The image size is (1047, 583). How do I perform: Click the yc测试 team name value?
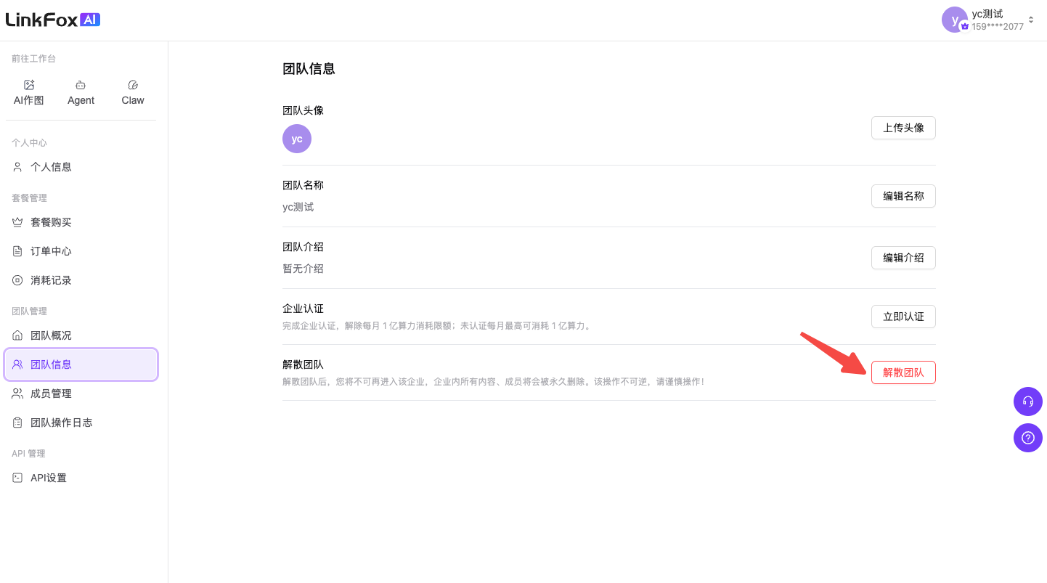(x=298, y=207)
